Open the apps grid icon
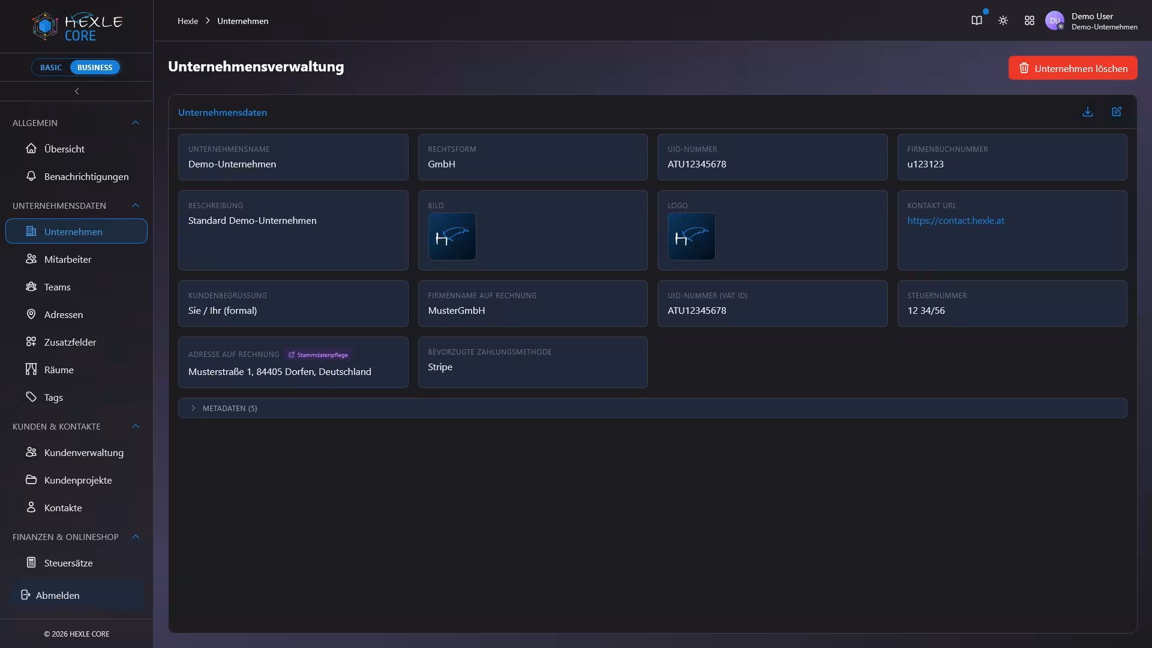This screenshot has height=648, width=1152. pos(1030,20)
